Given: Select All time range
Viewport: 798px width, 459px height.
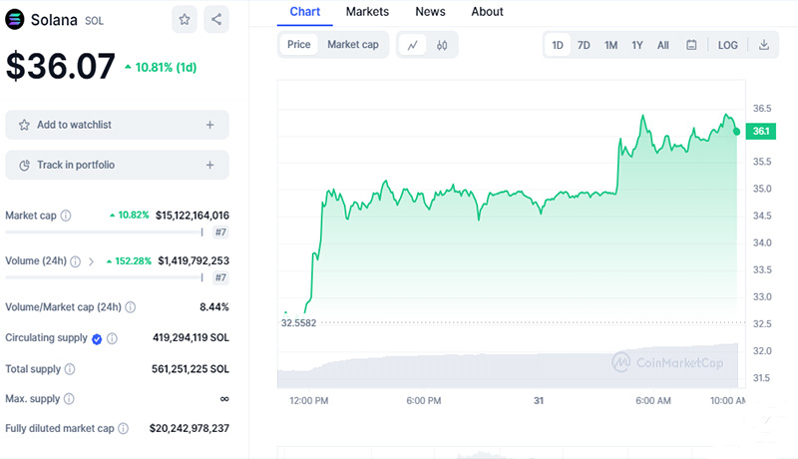Looking at the screenshot, I should pyautogui.click(x=662, y=45).
